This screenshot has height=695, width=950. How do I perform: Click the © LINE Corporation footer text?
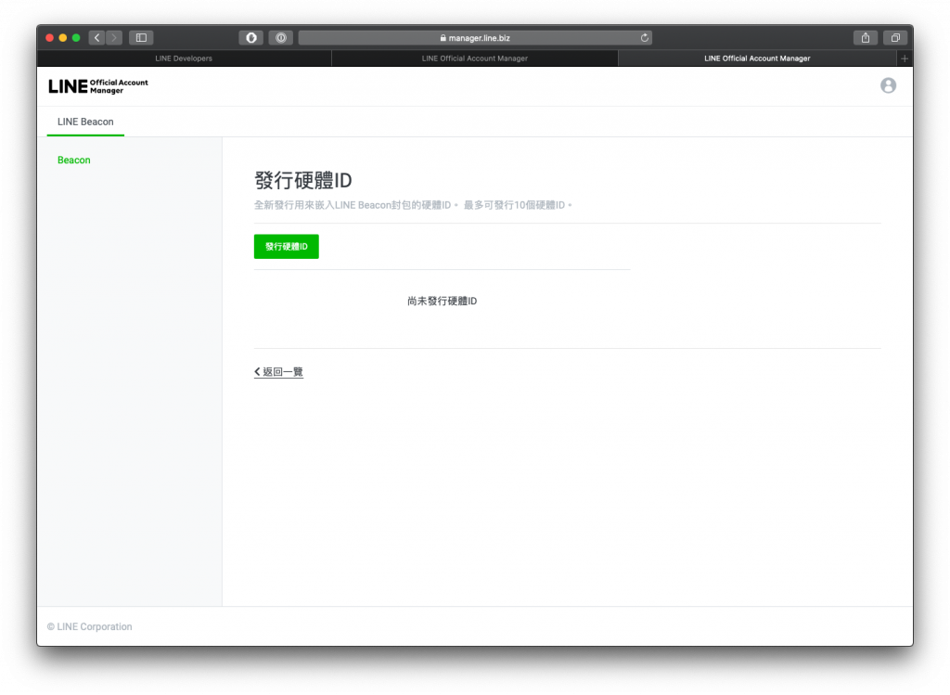coord(90,626)
